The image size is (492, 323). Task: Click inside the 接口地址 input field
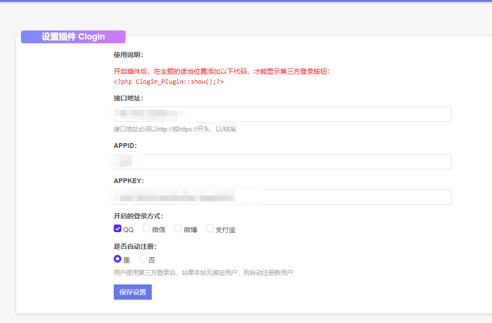(x=282, y=114)
